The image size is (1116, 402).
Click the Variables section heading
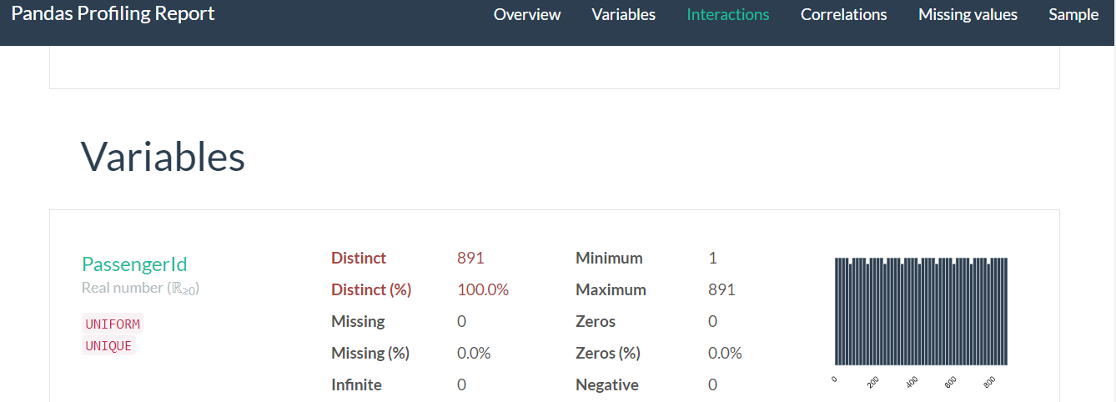point(163,156)
